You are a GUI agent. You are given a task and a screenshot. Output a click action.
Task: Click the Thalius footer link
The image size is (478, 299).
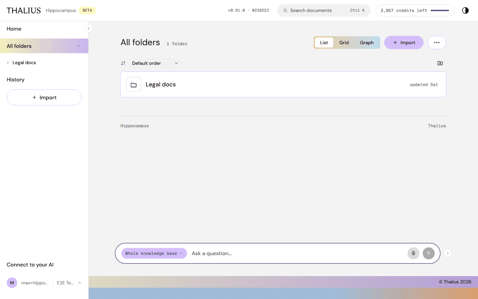click(x=437, y=126)
